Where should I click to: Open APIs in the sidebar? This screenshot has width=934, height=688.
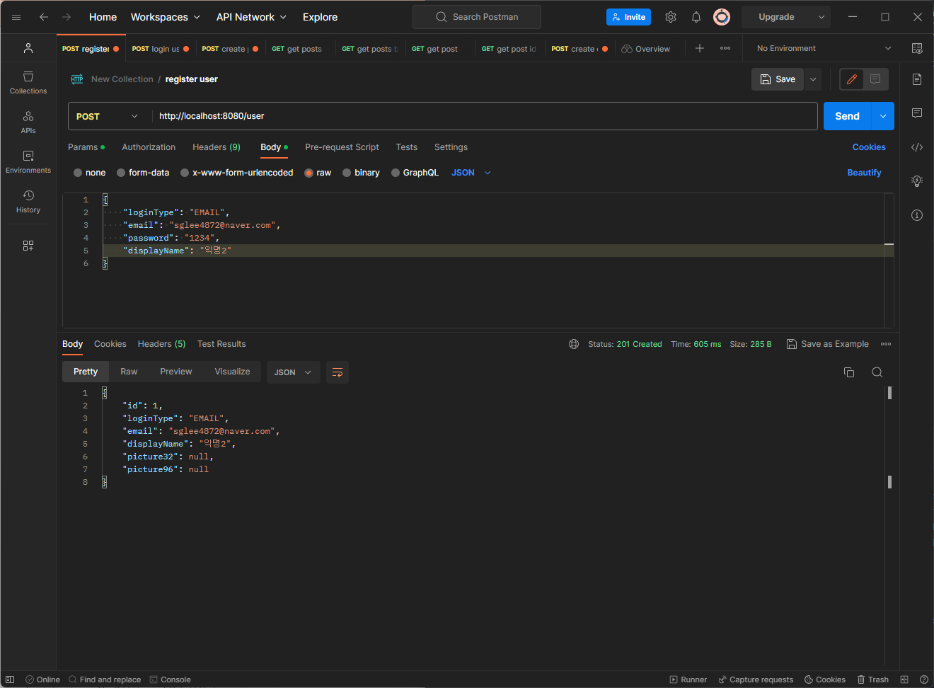(28, 122)
